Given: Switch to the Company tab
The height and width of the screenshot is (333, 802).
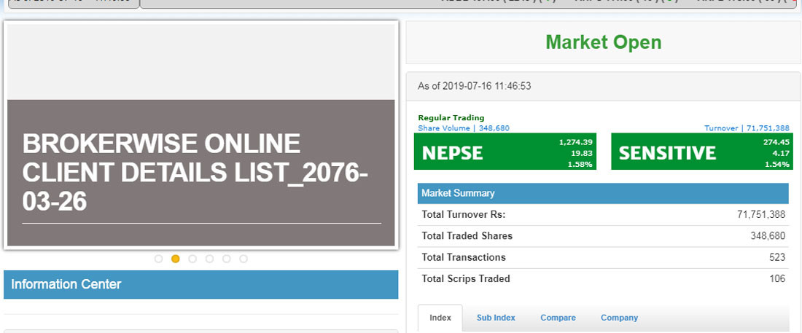Looking at the screenshot, I should 620,318.
